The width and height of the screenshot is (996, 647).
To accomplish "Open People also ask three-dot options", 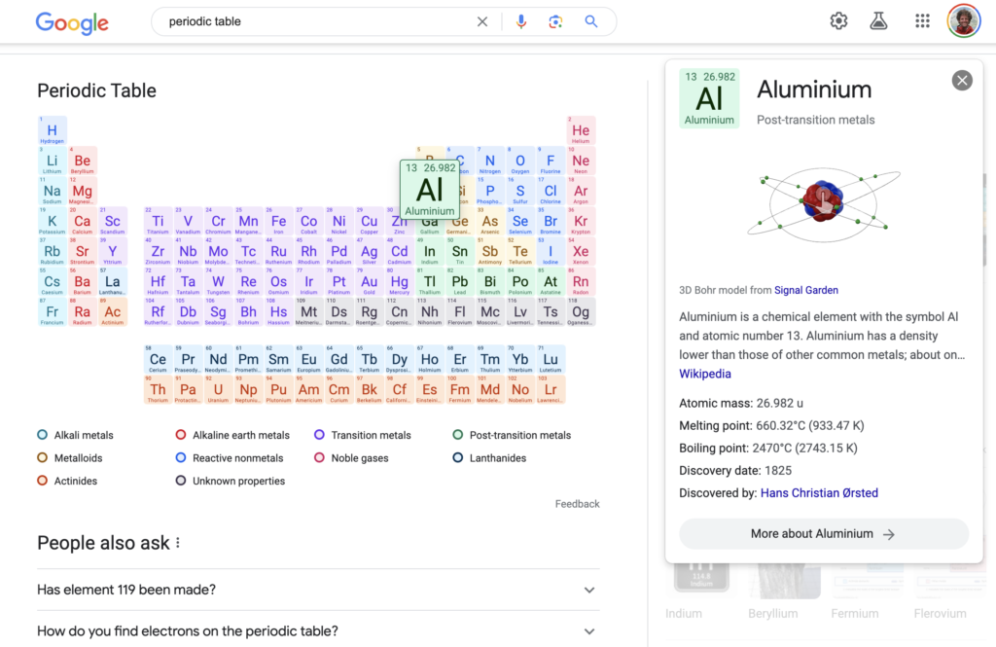I will (x=178, y=543).
